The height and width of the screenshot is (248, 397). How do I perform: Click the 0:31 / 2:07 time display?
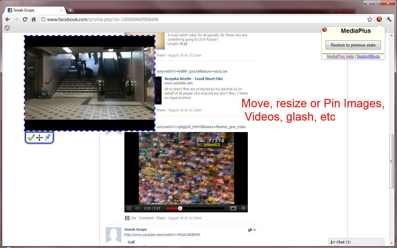pos(152,208)
